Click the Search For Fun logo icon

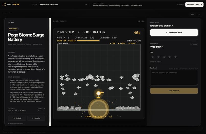[x=4, y=4]
